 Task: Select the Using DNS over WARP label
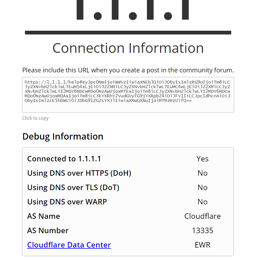pos(67,202)
